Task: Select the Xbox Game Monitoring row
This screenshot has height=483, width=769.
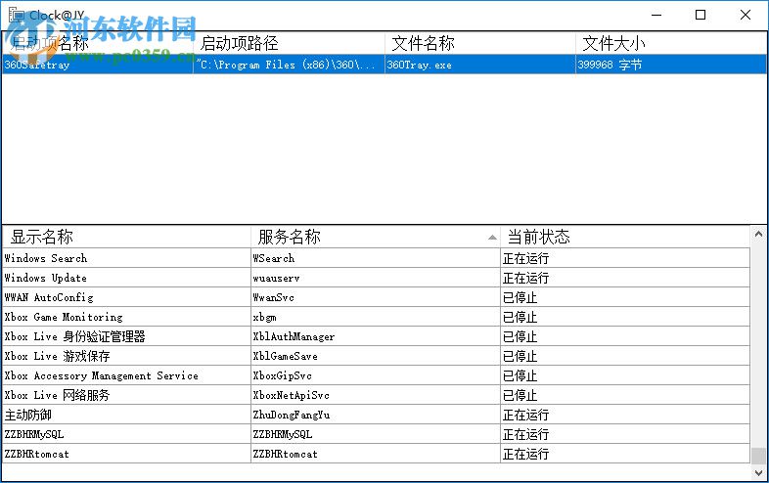Action: tap(376, 317)
